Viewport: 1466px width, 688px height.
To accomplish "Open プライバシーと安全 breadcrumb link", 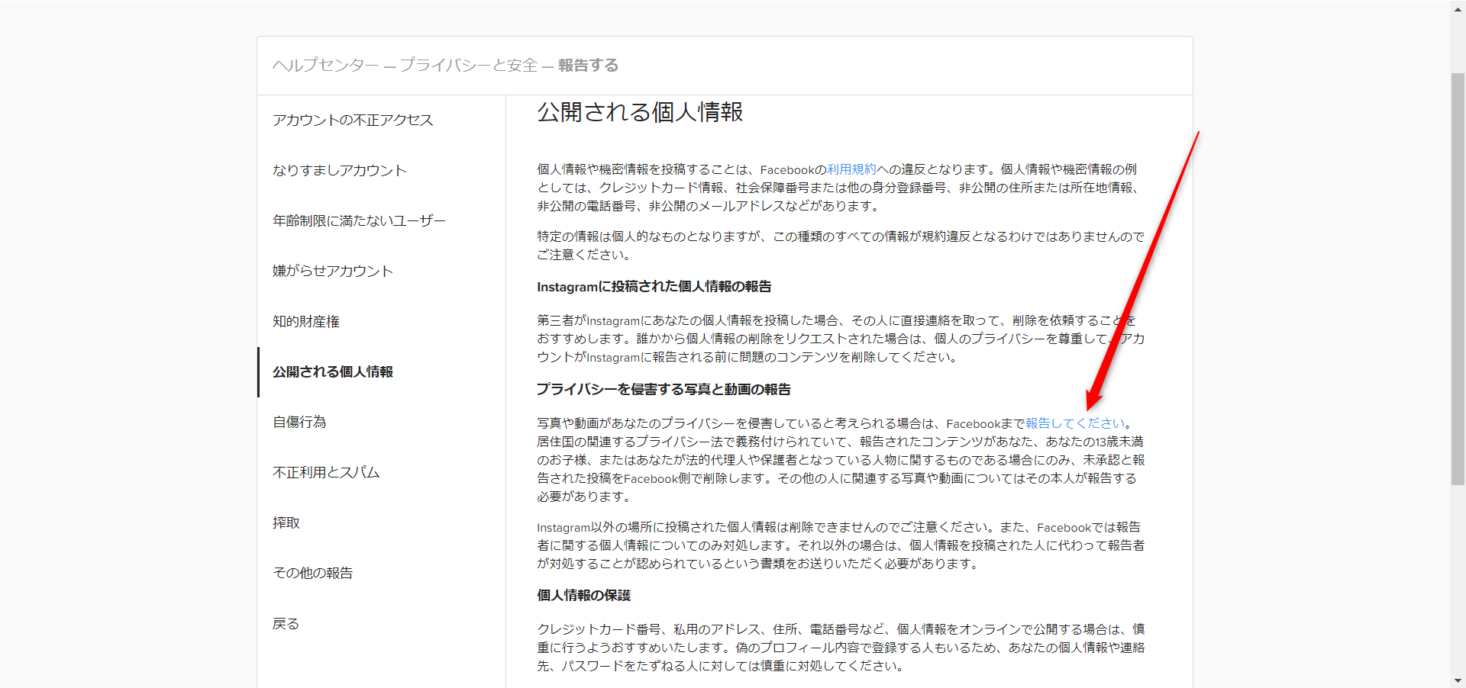I will coord(469,66).
